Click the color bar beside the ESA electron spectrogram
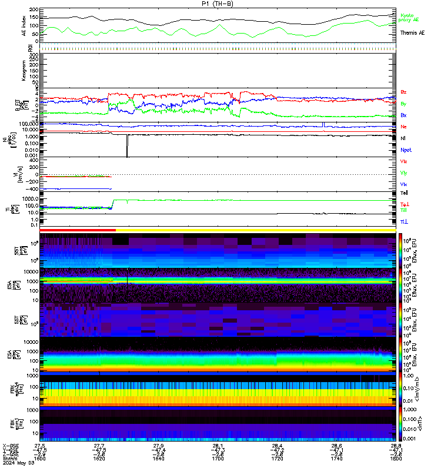The width and height of the screenshot is (441, 471). (x=400, y=354)
